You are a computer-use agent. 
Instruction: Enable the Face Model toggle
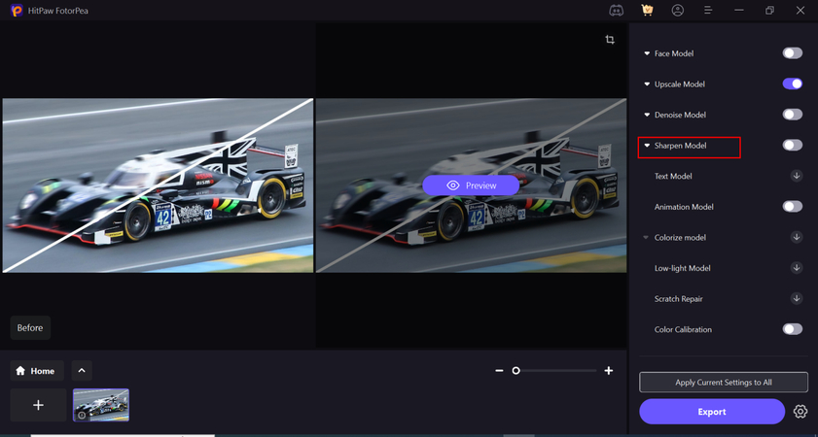click(792, 53)
